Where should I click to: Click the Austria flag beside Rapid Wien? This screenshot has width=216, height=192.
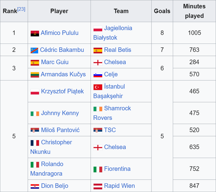[98, 186]
